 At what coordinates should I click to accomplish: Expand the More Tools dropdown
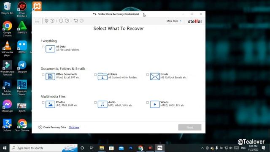pos(173,21)
